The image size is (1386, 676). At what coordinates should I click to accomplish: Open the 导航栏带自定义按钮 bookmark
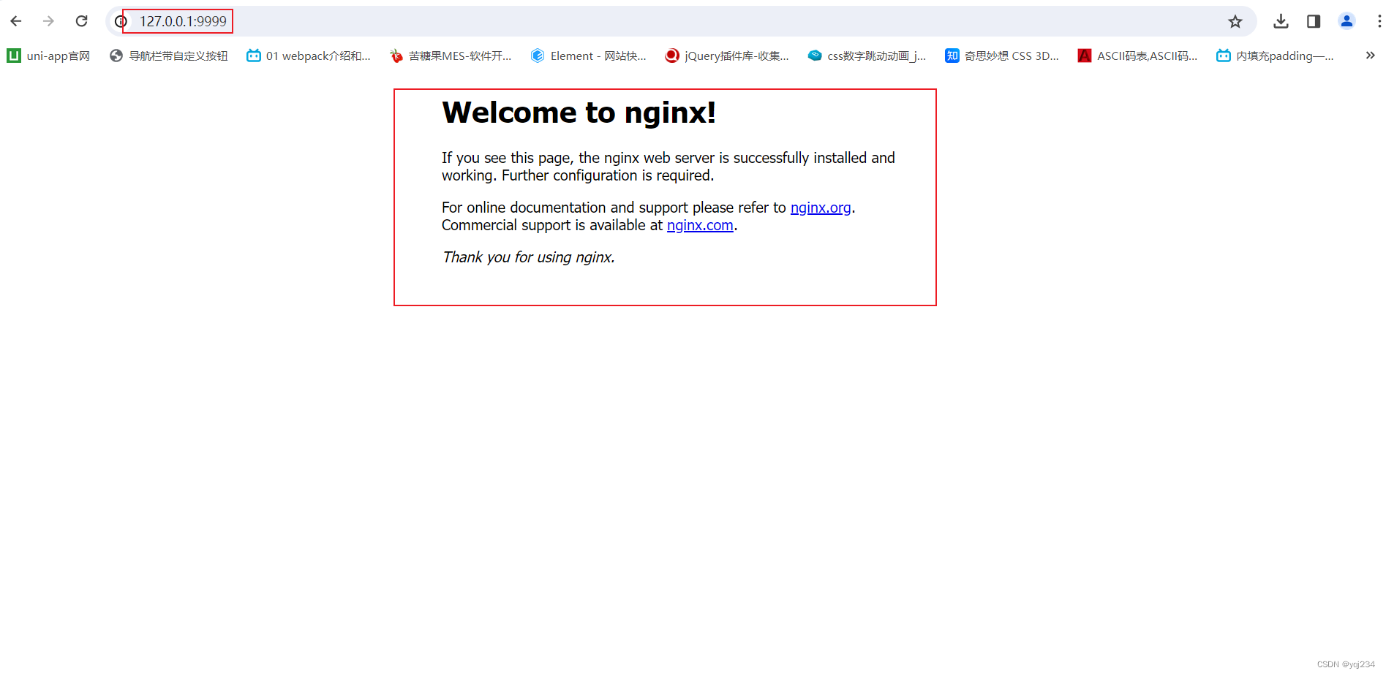(168, 56)
